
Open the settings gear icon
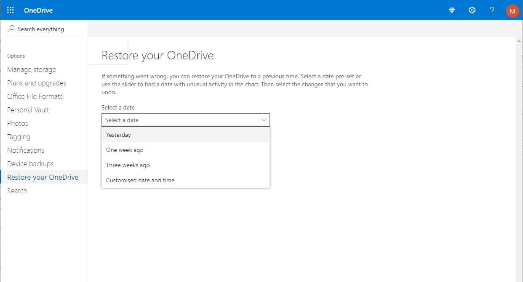pyautogui.click(x=472, y=10)
